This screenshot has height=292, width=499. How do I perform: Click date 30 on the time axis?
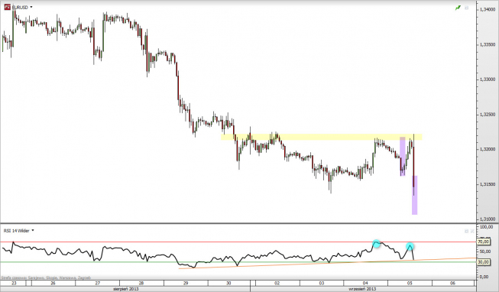tap(228, 283)
